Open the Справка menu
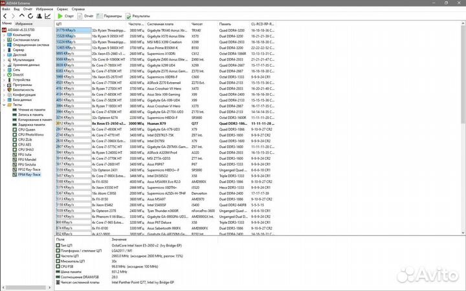 tap(78, 10)
